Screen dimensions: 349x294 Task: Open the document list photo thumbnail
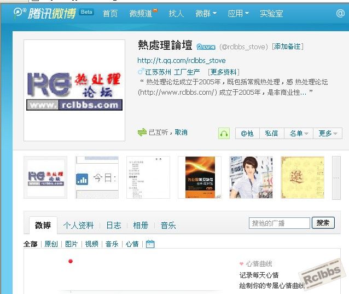[148, 177]
